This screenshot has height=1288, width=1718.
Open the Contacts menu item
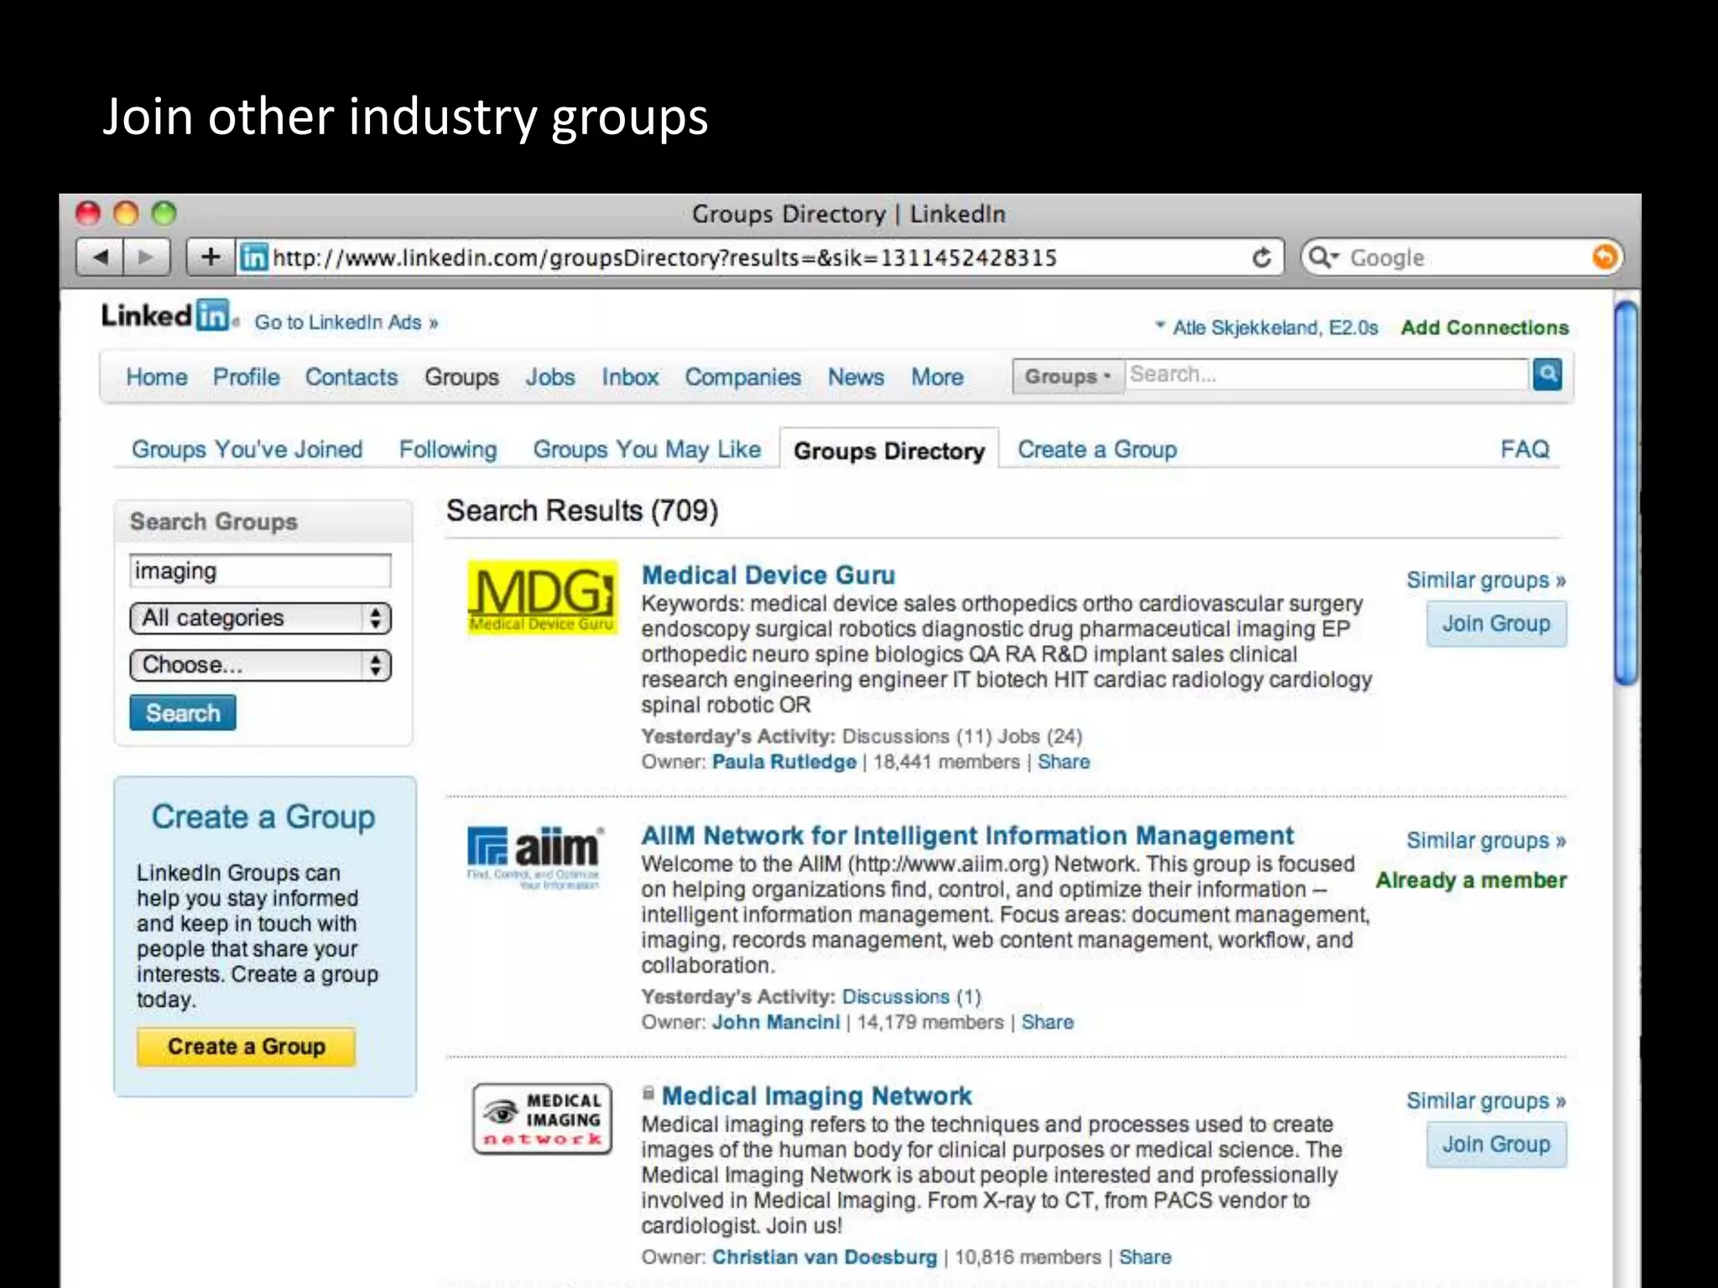click(x=351, y=377)
